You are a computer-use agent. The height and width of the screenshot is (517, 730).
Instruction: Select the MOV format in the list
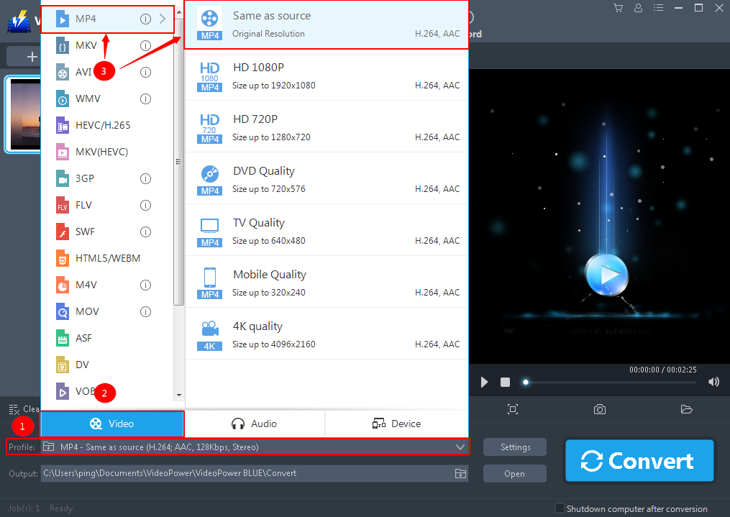pyautogui.click(x=86, y=311)
